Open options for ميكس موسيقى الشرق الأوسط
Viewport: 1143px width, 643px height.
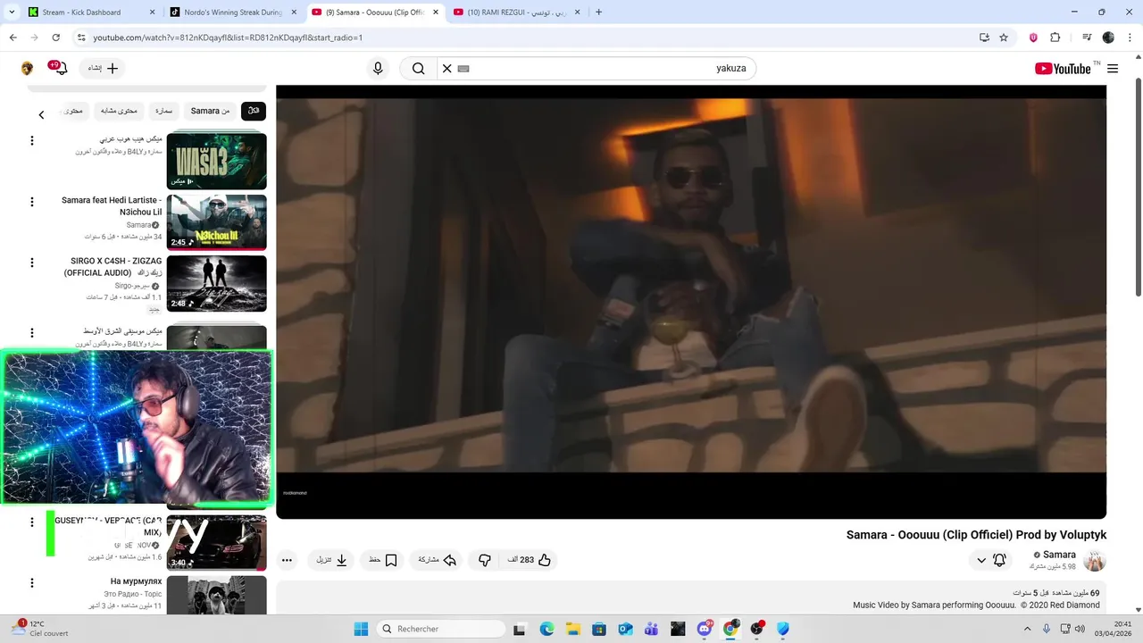[x=32, y=332]
